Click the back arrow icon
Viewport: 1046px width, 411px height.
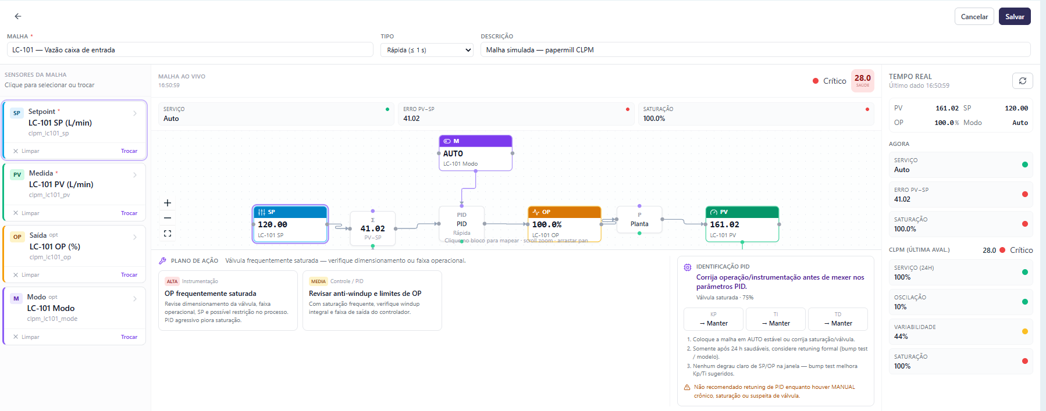click(x=18, y=16)
